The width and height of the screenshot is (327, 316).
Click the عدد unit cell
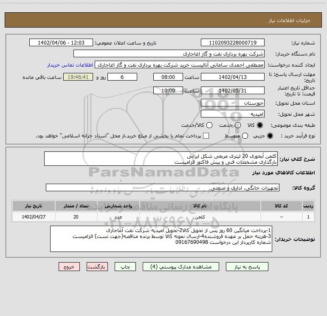click(x=118, y=217)
